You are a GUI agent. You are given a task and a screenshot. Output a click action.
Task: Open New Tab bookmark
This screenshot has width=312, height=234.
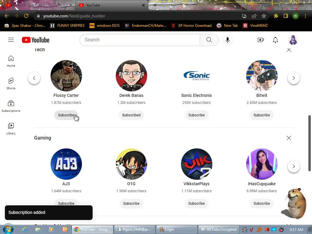pyautogui.click(x=227, y=26)
